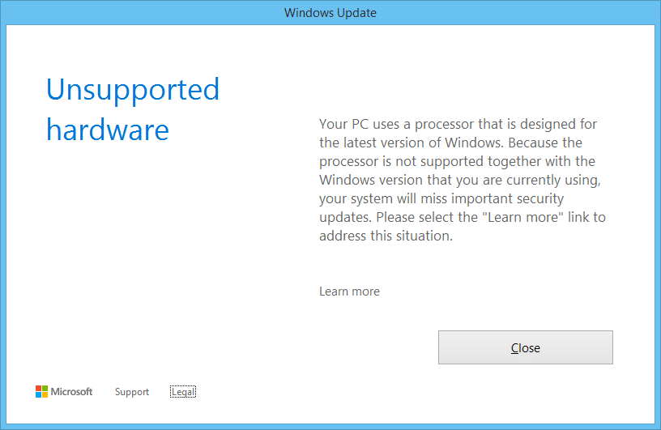Click the Close button
This screenshot has height=430, width=661.
tap(525, 347)
